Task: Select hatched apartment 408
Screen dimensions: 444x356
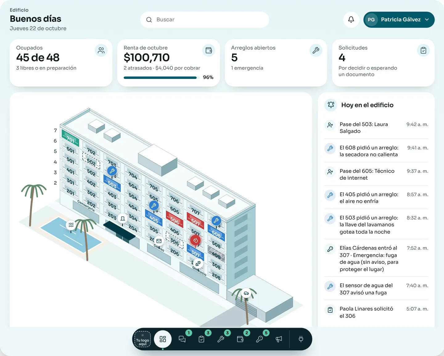Action: click(216, 255)
